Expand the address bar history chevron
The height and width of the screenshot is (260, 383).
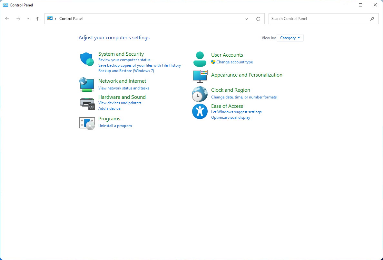point(246,19)
